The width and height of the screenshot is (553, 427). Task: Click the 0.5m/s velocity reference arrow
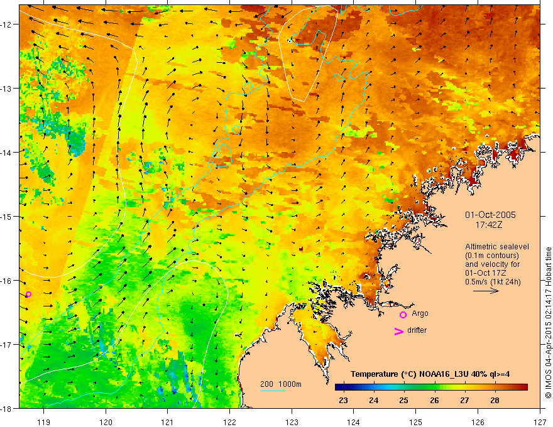tap(486, 291)
